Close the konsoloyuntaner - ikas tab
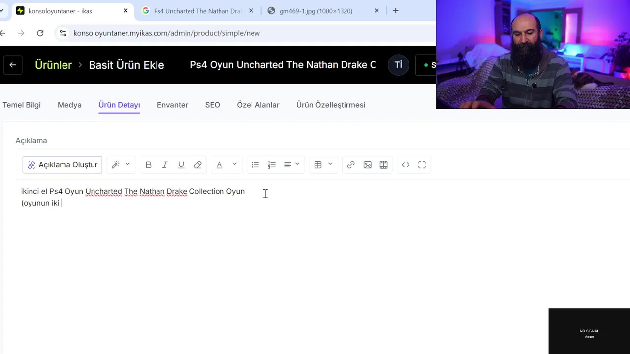This screenshot has height=354, width=630. pos(126,11)
